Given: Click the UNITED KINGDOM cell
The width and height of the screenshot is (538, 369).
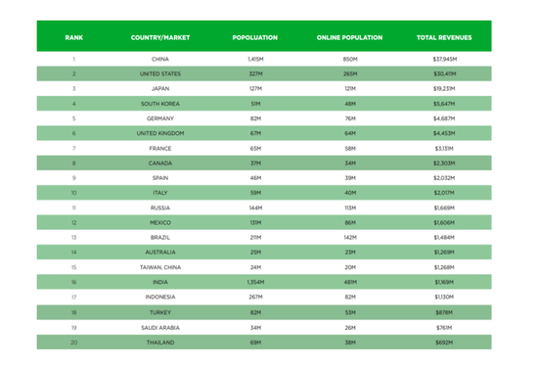Looking at the screenshot, I should point(160,133).
